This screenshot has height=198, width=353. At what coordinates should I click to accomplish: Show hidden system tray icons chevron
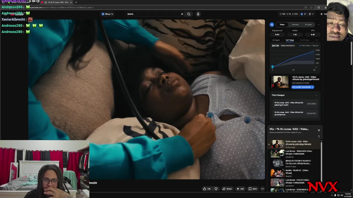tap(332, 195)
